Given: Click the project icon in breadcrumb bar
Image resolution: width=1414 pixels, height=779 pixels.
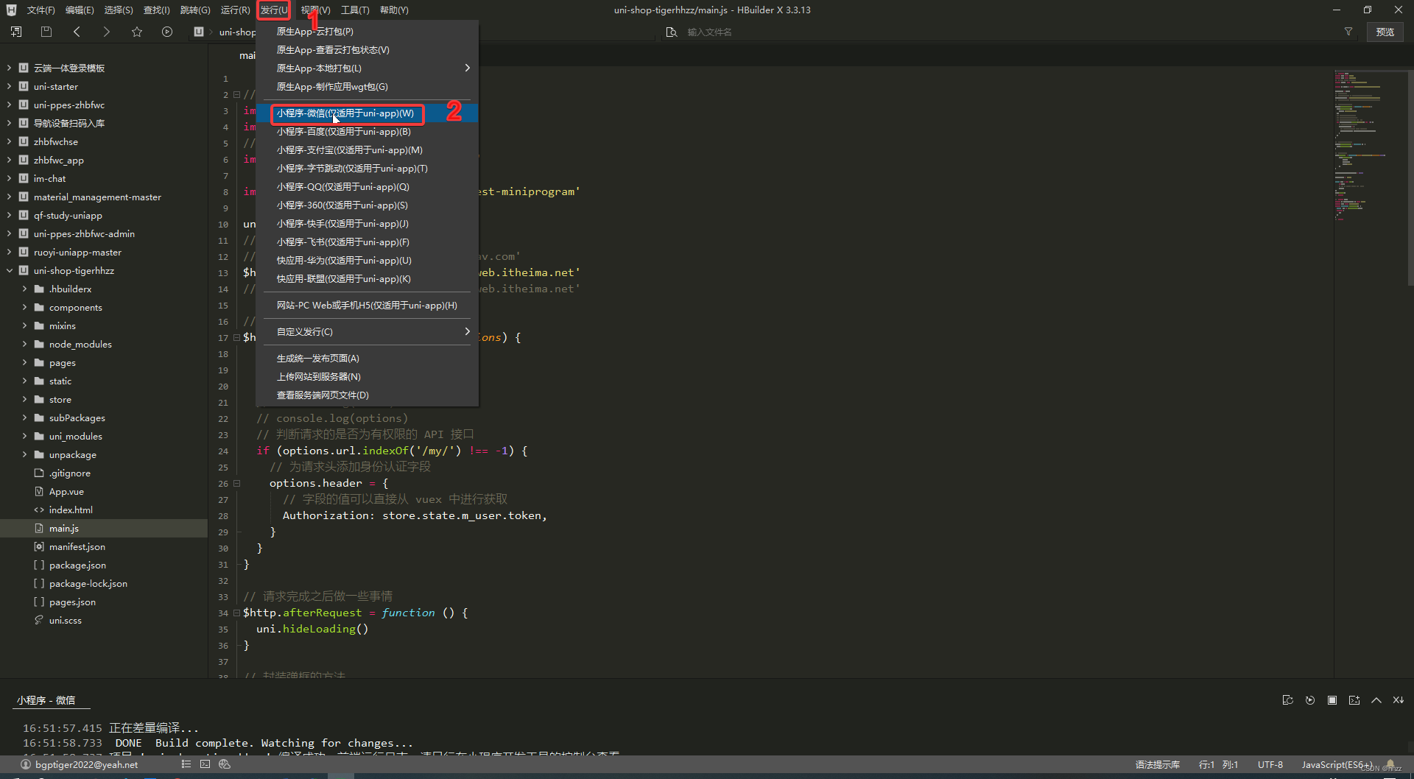Looking at the screenshot, I should click(x=199, y=32).
